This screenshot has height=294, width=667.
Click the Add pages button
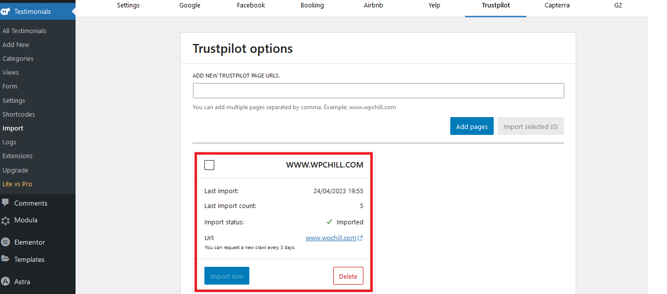[x=472, y=126]
